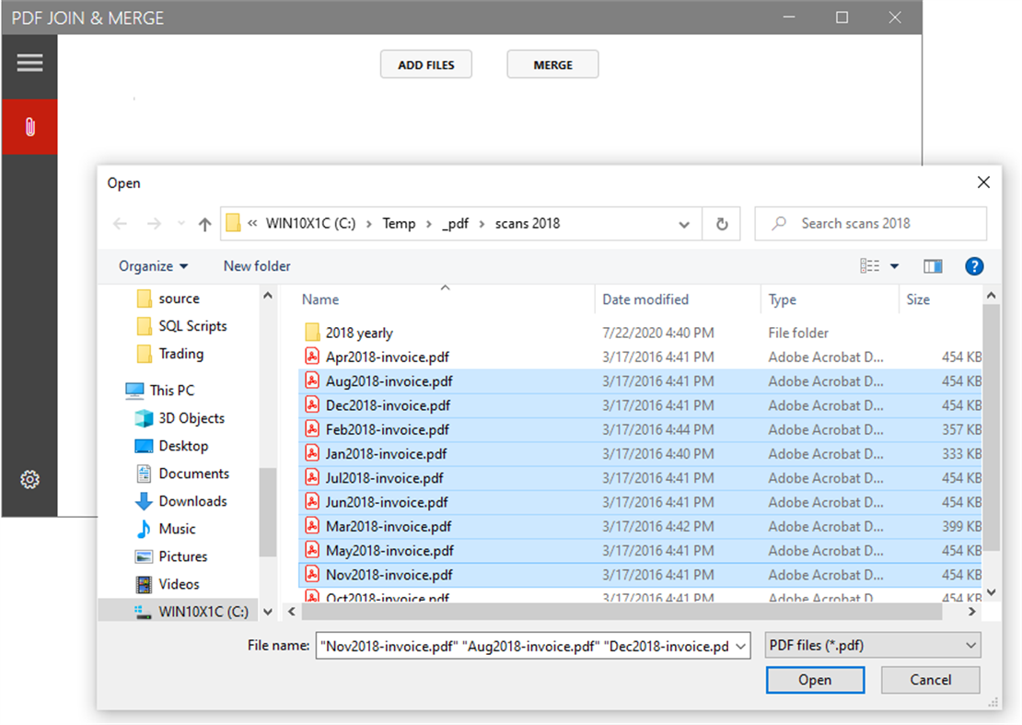Select the paperclip attachment tool in the sidebar
Image resolution: width=1022 pixels, height=725 pixels.
(x=29, y=126)
